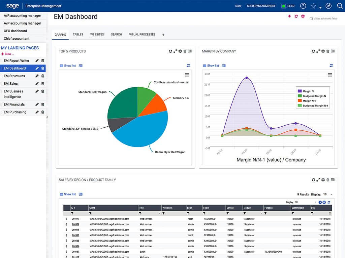The width and height of the screenshot is (345, 258).
Task: Open settings gear on Top 5 Products widget
Action: tap(180, 51)
